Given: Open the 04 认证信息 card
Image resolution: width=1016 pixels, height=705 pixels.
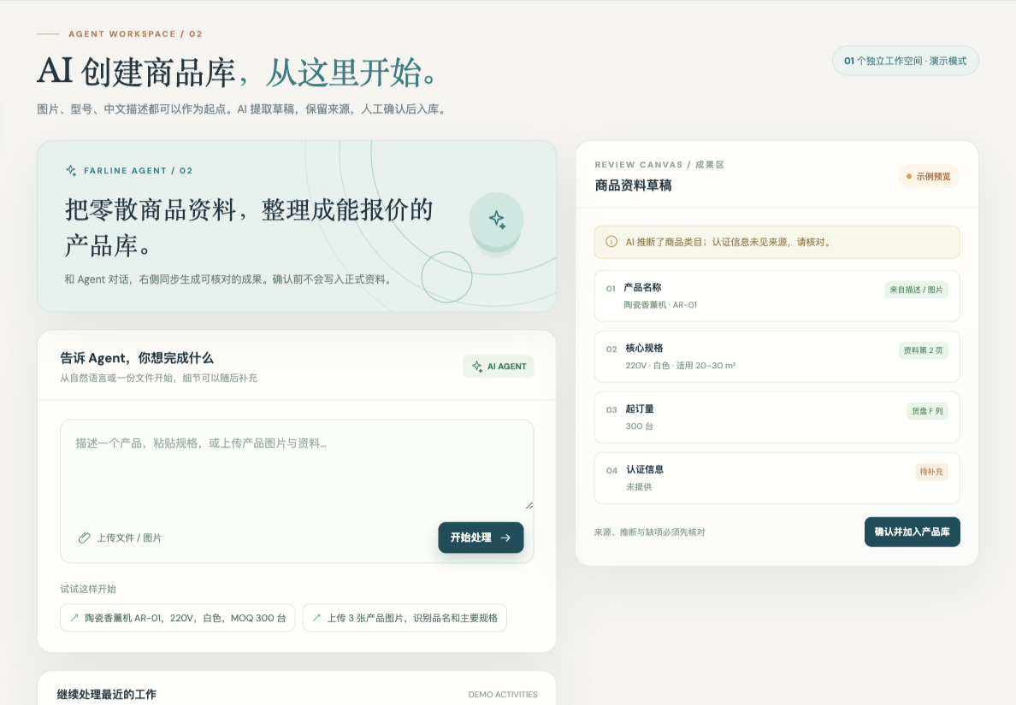Looking at the screenshot, I should [777, 478].
